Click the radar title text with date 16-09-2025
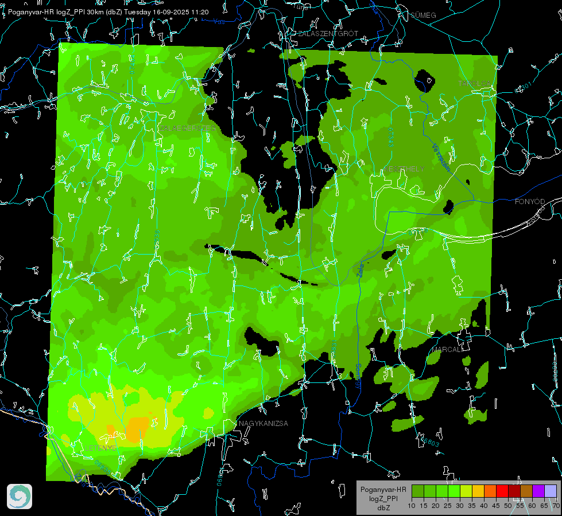This screenshot has width=562, height=516. click(x=108, y=12)
